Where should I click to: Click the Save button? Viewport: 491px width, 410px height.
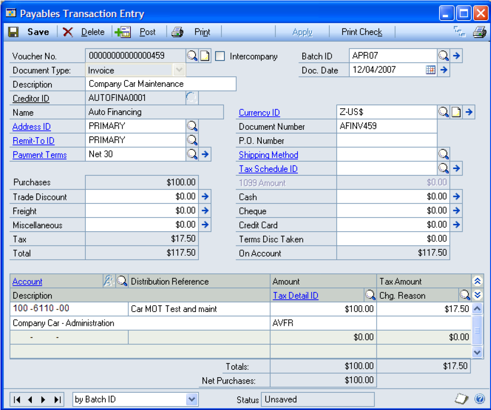point(30,32)
